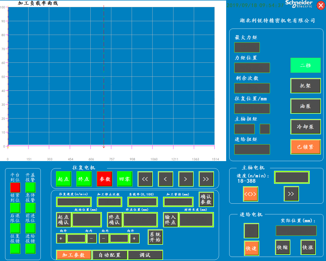Toggle the orange 已锁紧 lock button
Image resolution: width=326 pixels, height=261 pixels.
(x=305, y=147)
